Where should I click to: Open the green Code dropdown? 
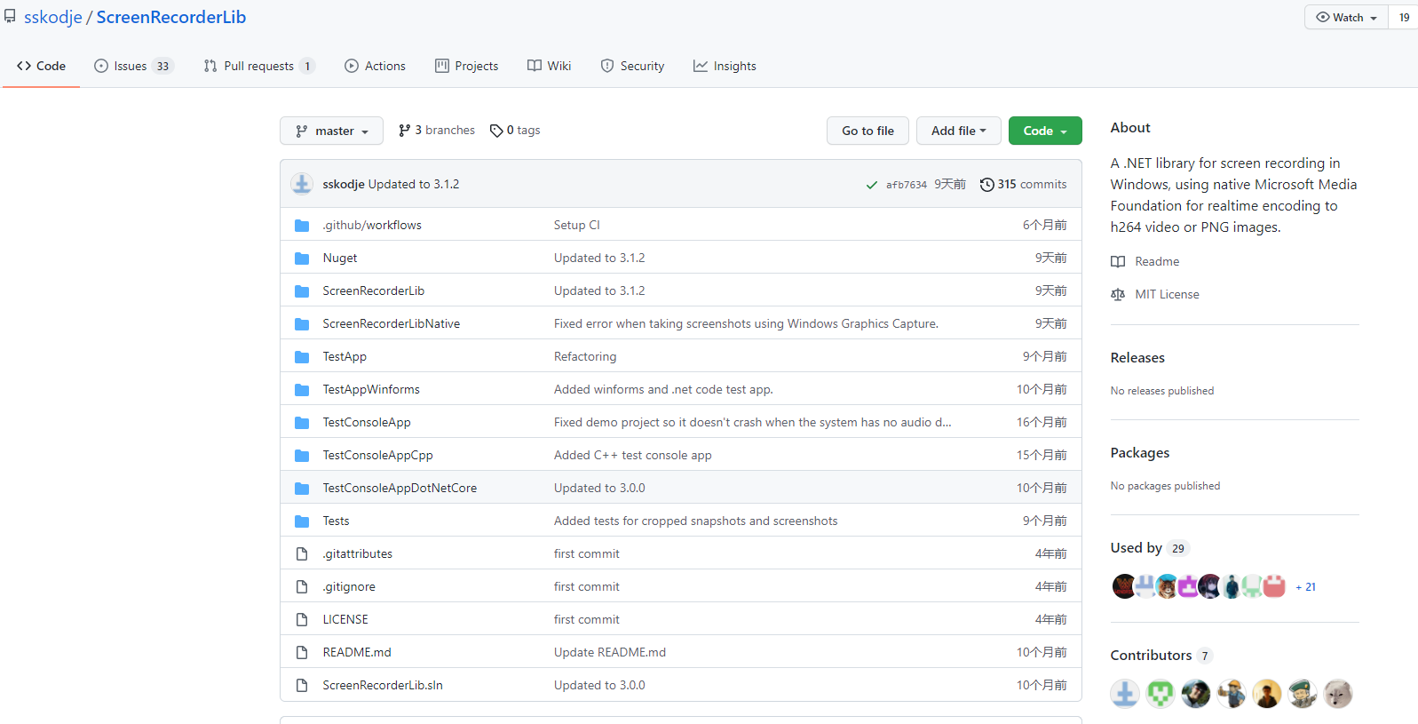pyautogui.click(x=1045, y=131)
